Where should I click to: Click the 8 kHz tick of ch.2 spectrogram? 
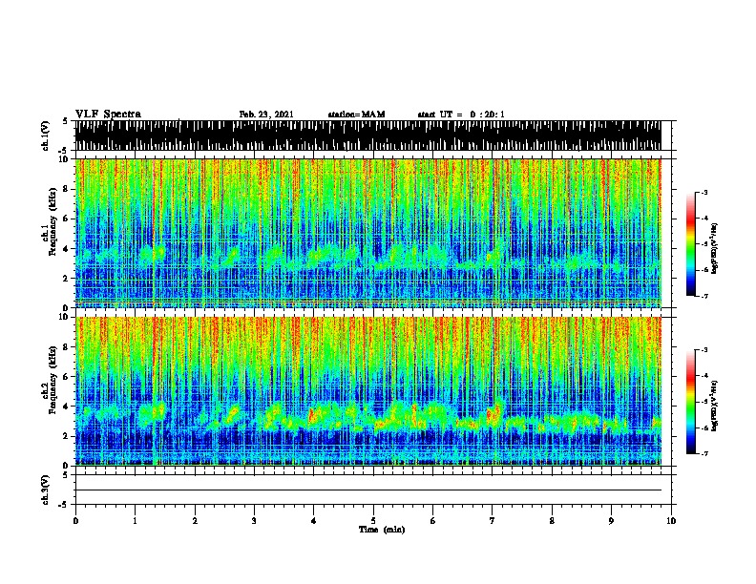pyautogui.click(x=67, y=347)
